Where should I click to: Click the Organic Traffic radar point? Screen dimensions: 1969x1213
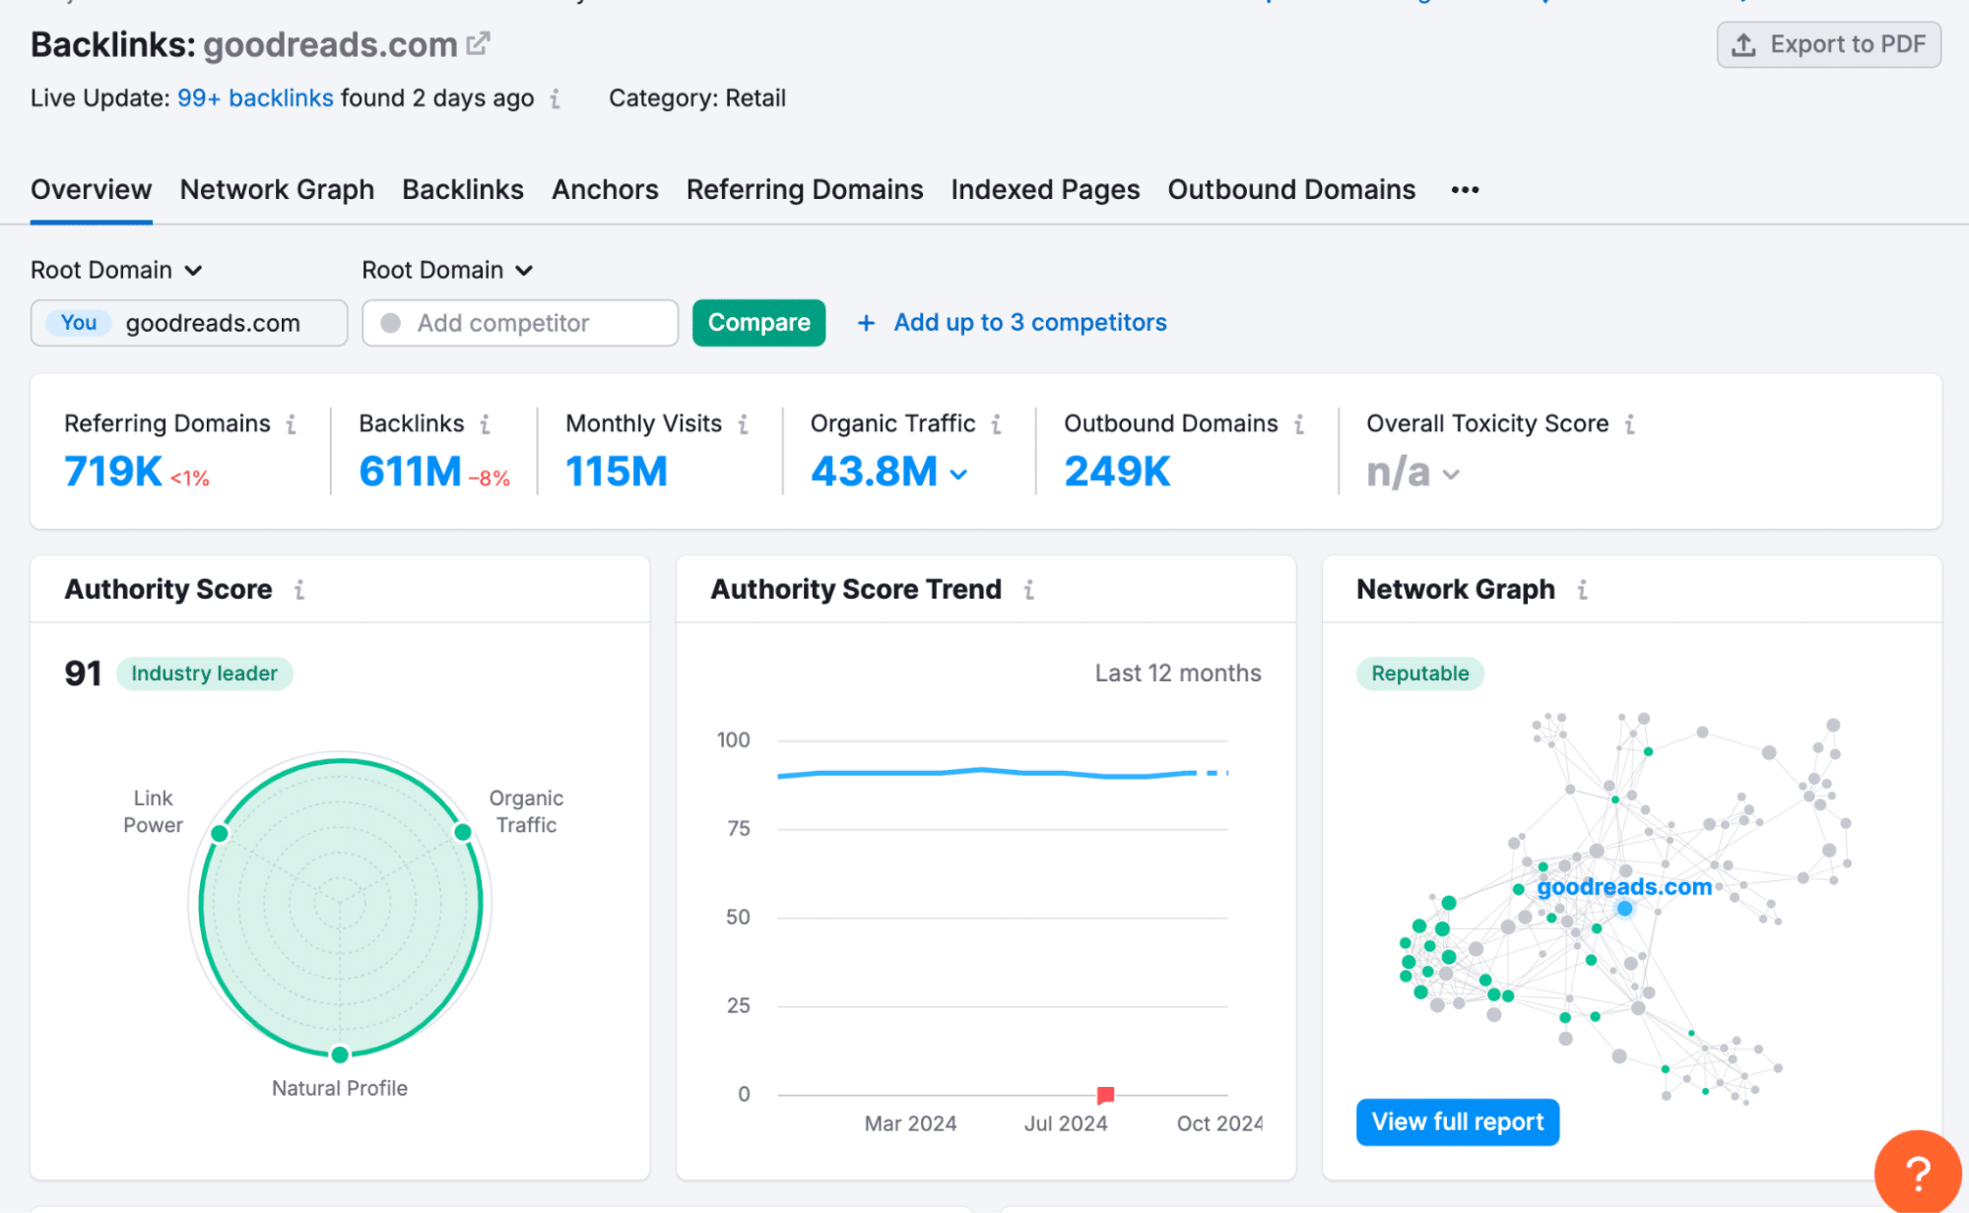(462, 832)
